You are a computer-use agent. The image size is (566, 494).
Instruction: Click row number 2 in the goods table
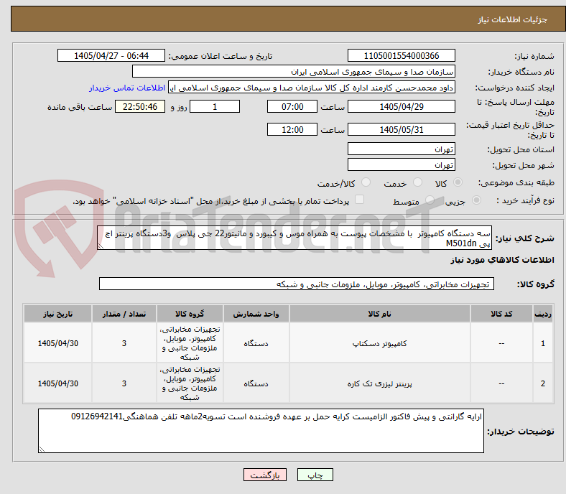[x=543, y=383]
